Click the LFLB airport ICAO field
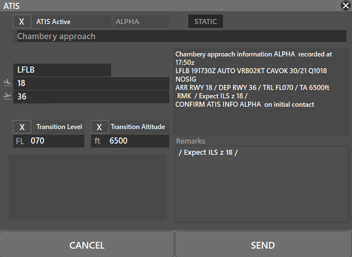This screenshot has width=352, height=257. pos(62,70)
